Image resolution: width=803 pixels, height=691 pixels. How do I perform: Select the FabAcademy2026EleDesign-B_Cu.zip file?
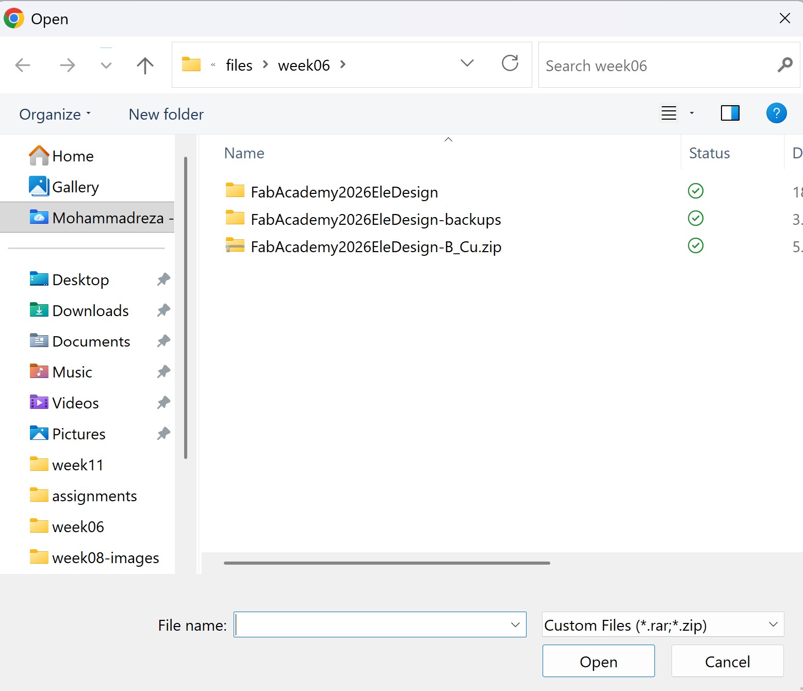coord(375,247)
